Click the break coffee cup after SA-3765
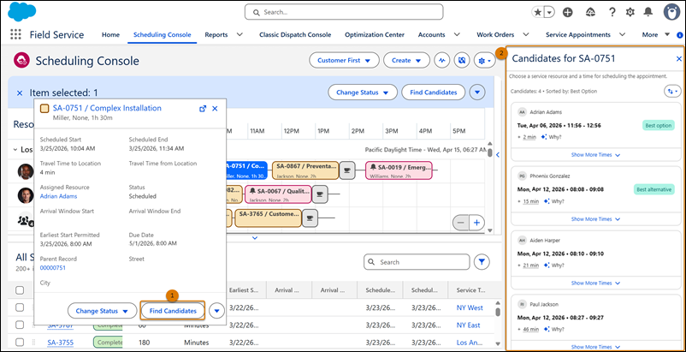 tap(310, 218)
